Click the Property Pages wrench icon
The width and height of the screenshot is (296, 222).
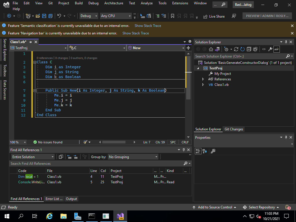point(213,151)
